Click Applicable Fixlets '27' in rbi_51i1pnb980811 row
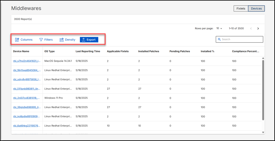Viewport: 275px width, 141px height. tap(108, 89)
